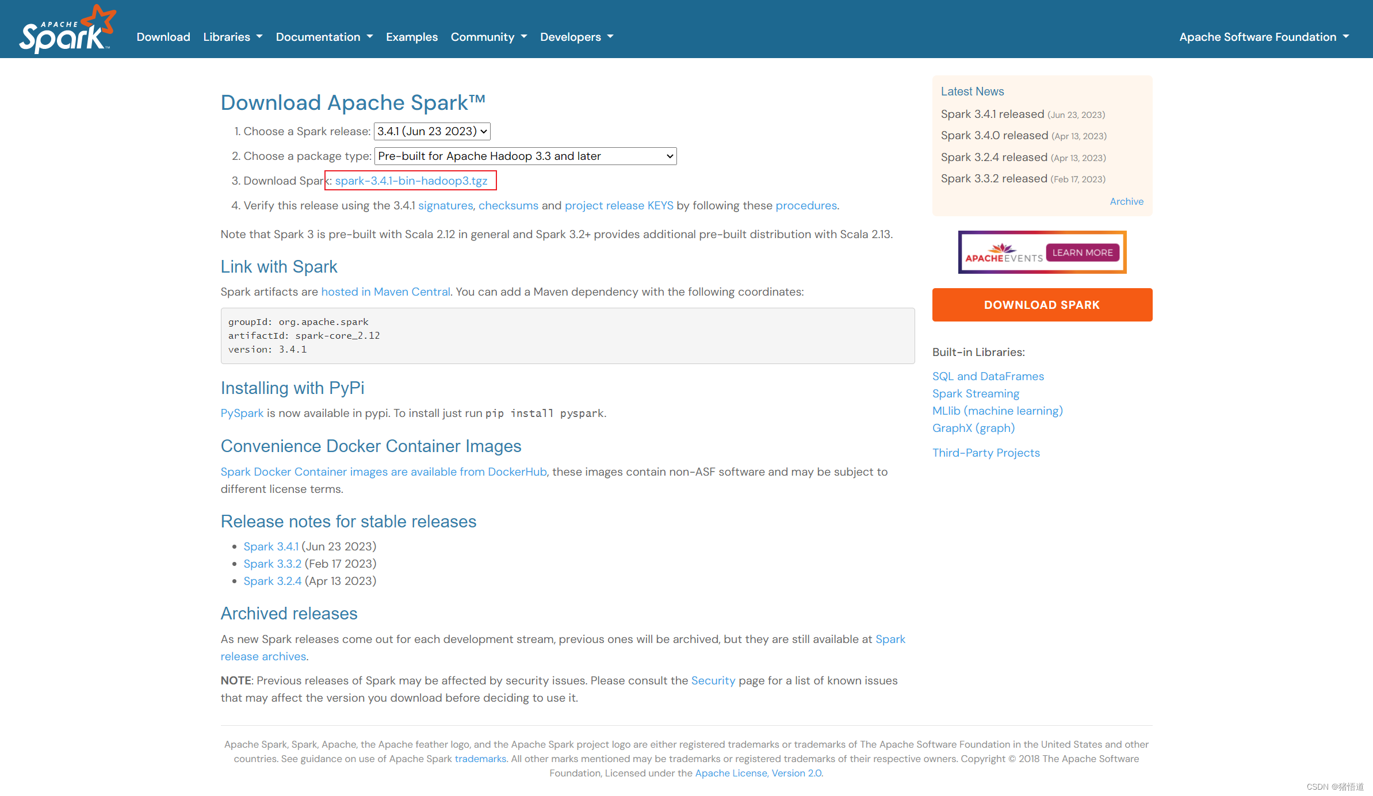1373x796 pixels.
Task: Open the Examples nav item
Action: [x=411, y=37]
